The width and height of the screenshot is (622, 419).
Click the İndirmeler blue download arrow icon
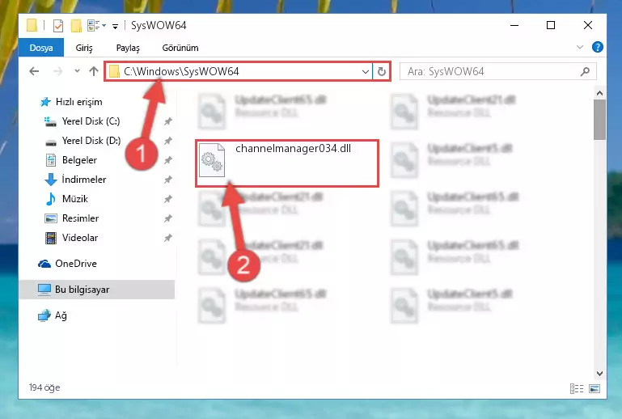51,180
